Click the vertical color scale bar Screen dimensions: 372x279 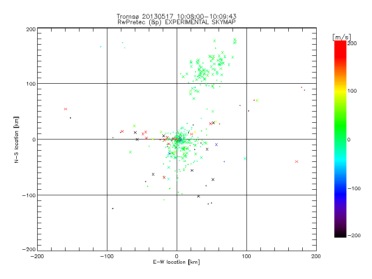pyautogui.click(x=340, y=139)
